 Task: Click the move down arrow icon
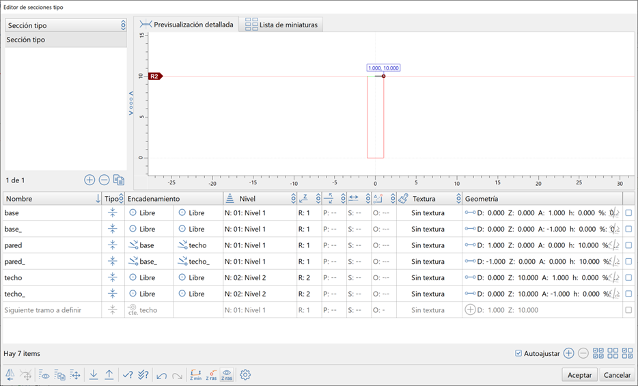[94, 375]
